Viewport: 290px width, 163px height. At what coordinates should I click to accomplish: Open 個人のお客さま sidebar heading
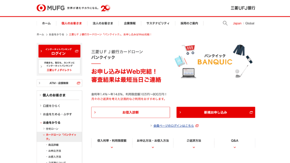pyautogui.click(x=54, y=95)
